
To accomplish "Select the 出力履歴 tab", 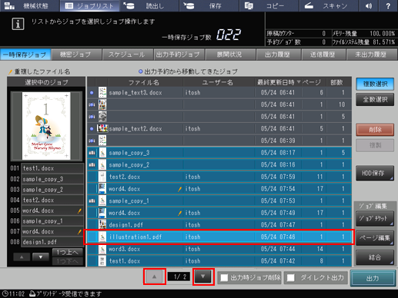I will (278, 55).
